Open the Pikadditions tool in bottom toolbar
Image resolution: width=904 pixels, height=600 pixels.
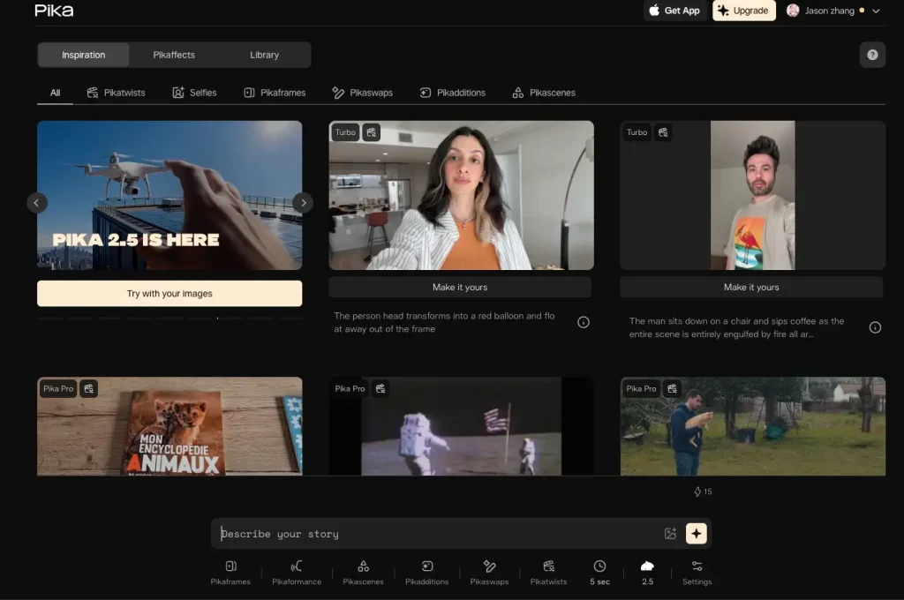click(426, 572)
